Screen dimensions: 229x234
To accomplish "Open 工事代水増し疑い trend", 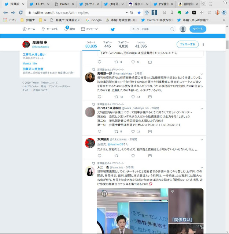I will [34, 54].
